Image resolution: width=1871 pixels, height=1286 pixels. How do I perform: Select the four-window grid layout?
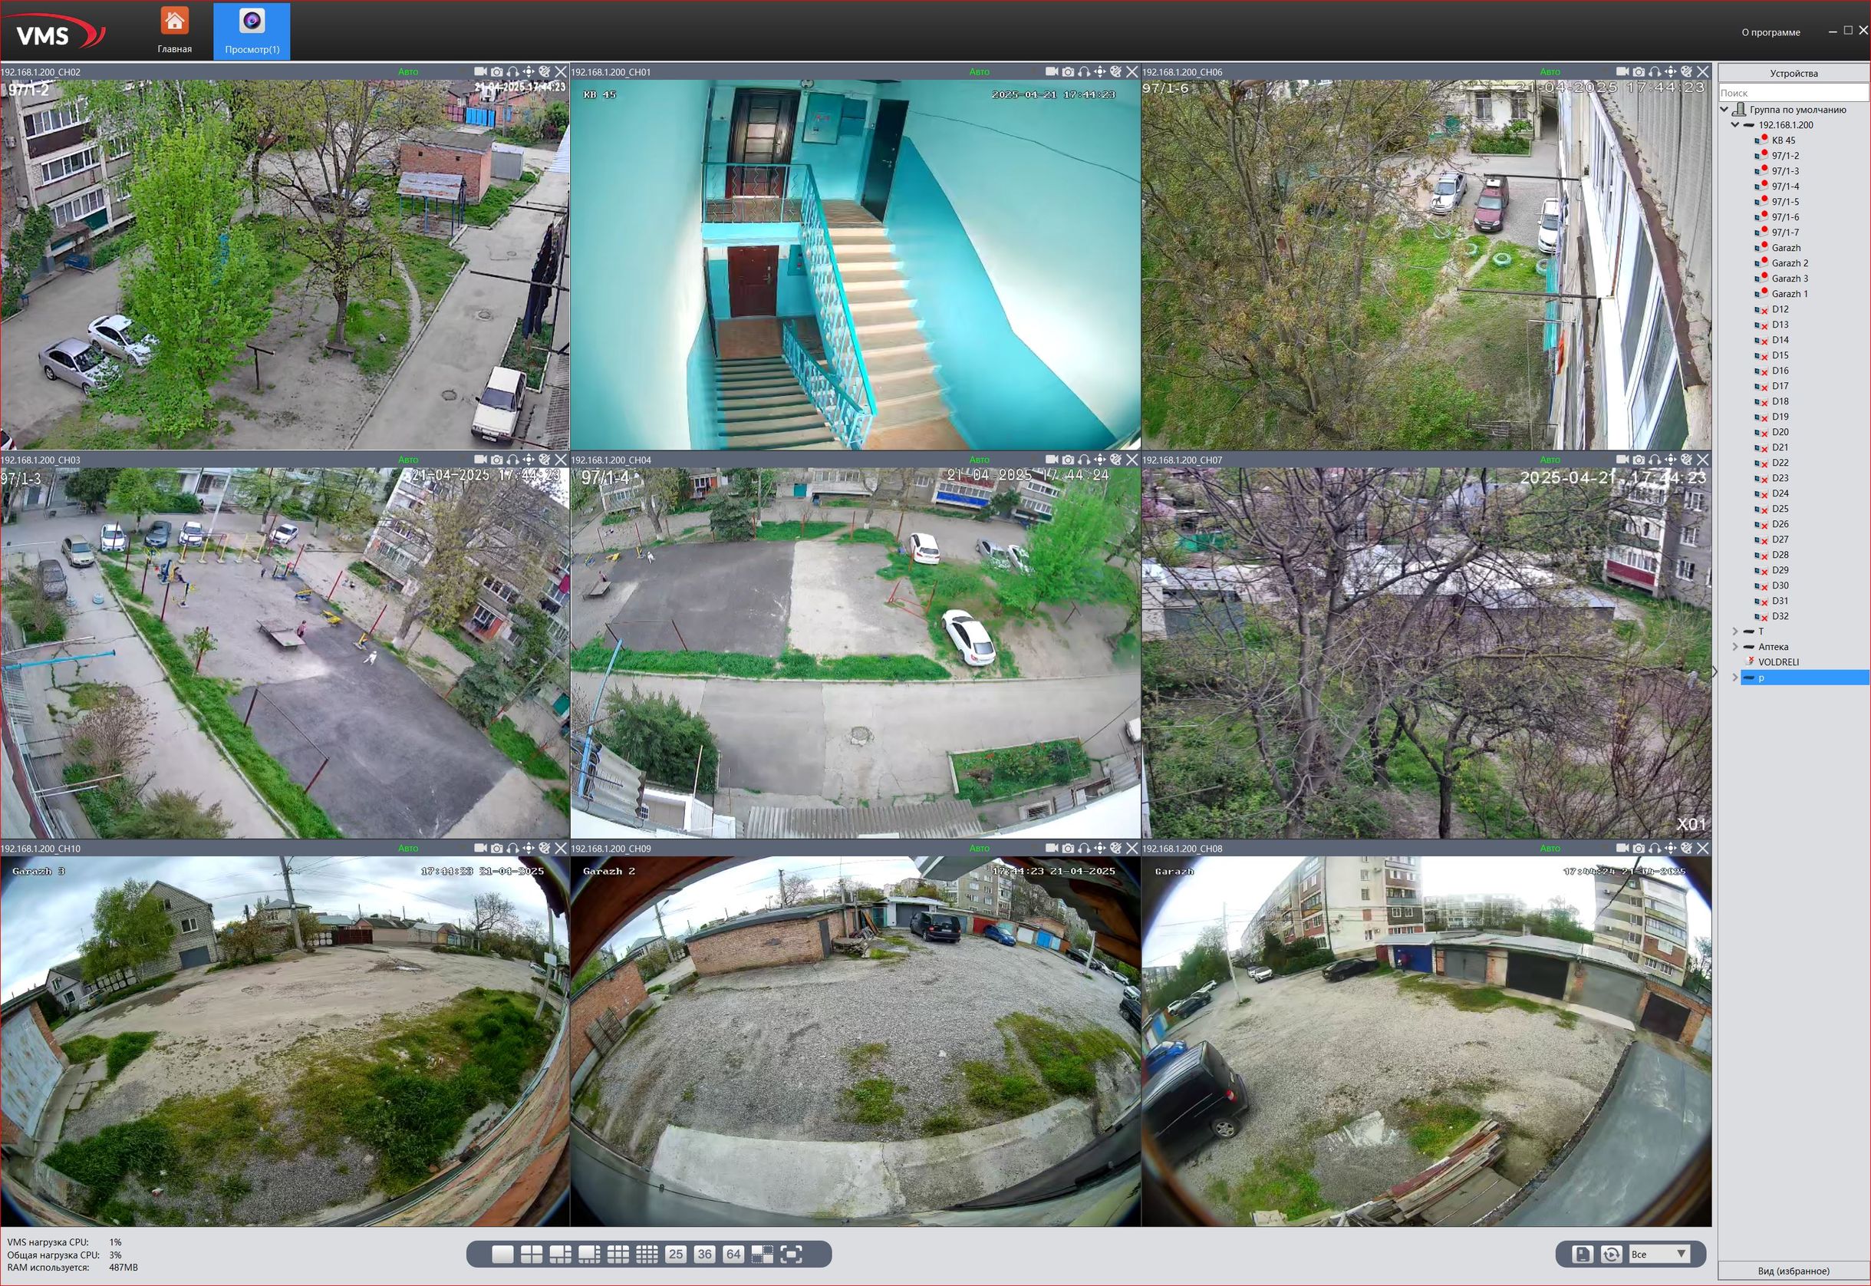[x=532, y=1255]
